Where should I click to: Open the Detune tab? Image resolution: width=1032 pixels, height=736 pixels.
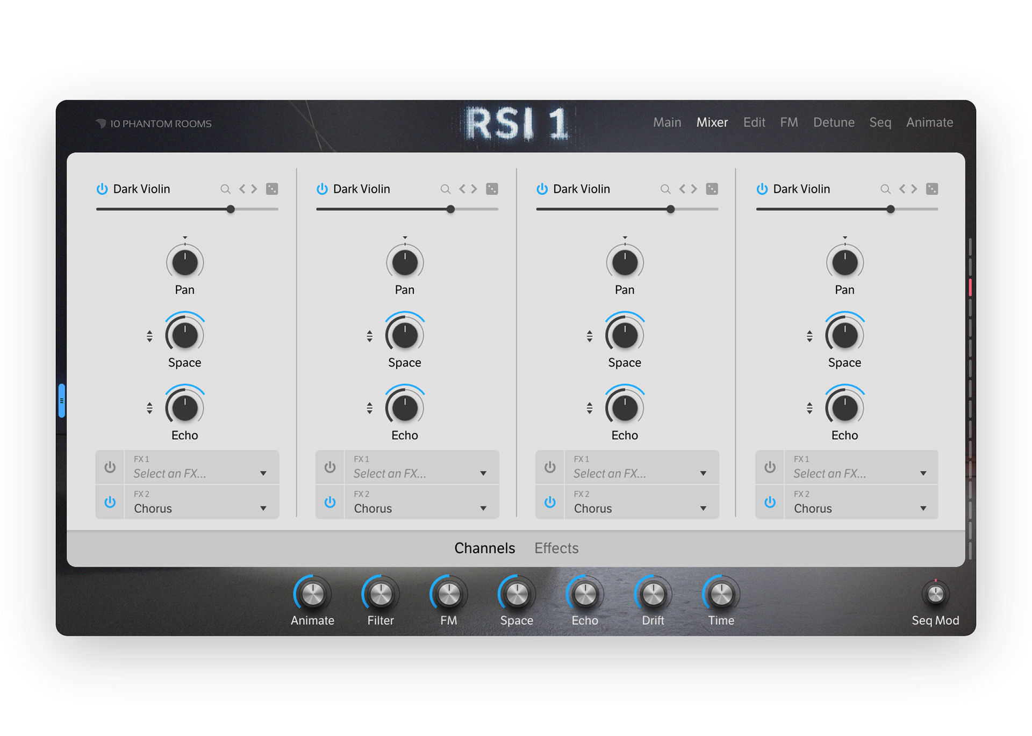834,123
